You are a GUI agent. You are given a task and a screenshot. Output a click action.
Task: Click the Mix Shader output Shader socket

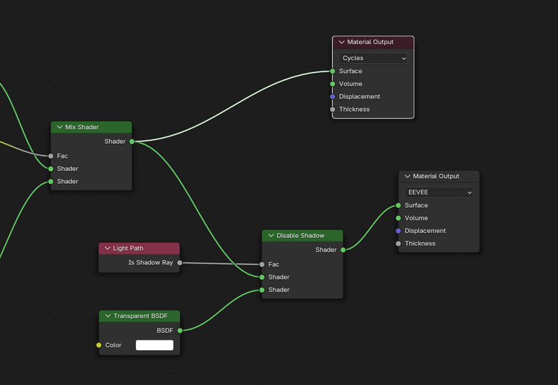coord(132,142)
